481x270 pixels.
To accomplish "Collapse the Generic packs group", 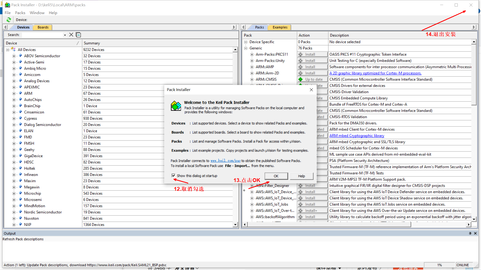I will [x=246, y=48].
